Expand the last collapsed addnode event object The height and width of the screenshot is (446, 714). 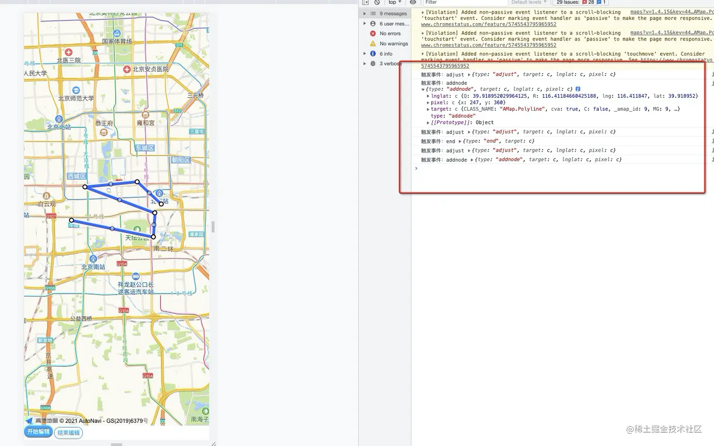[x=472, y=160]
